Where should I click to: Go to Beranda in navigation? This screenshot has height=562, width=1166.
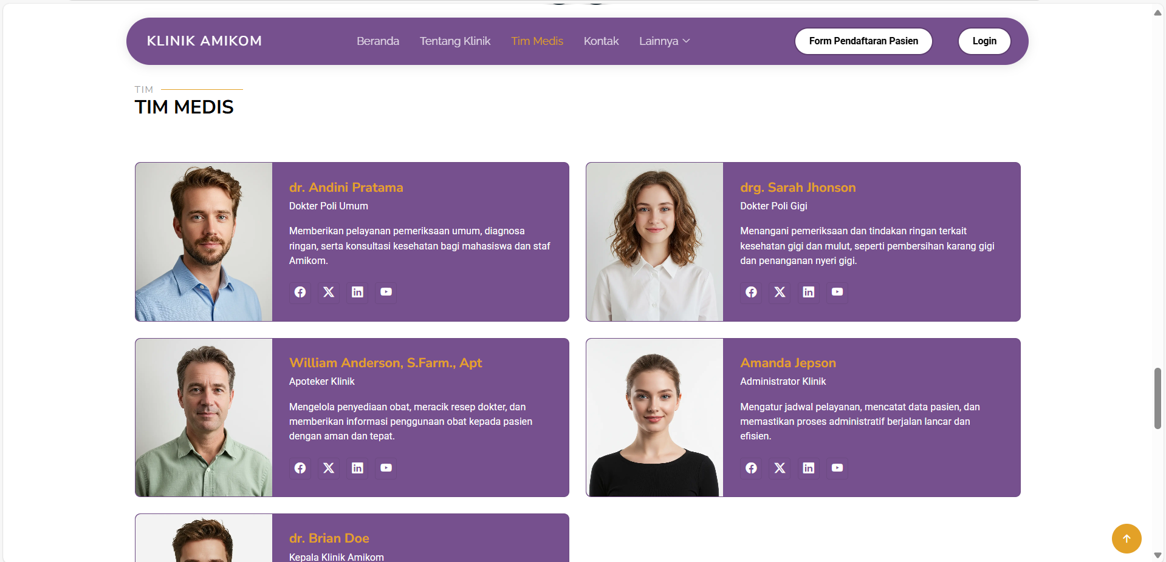[x=377, y=41]
